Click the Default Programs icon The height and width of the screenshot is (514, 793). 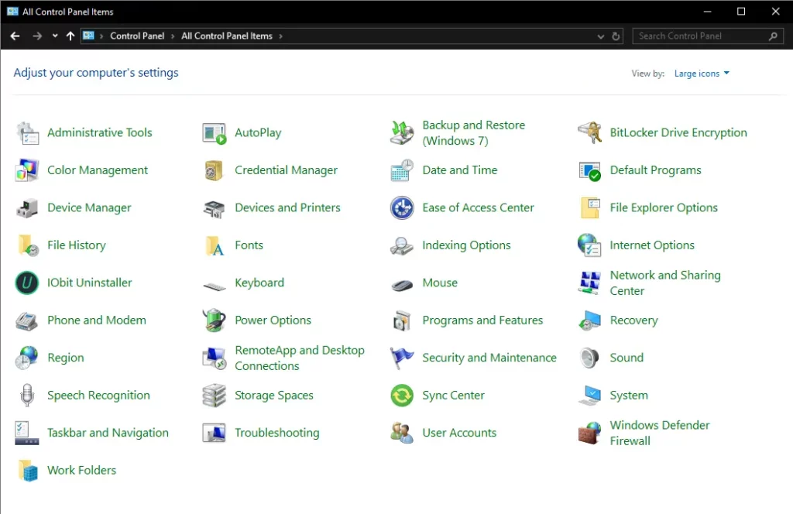589,170
